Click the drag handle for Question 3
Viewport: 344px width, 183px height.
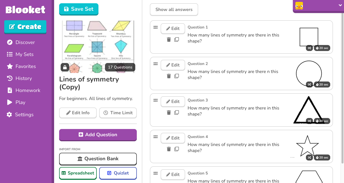[155, 100]
